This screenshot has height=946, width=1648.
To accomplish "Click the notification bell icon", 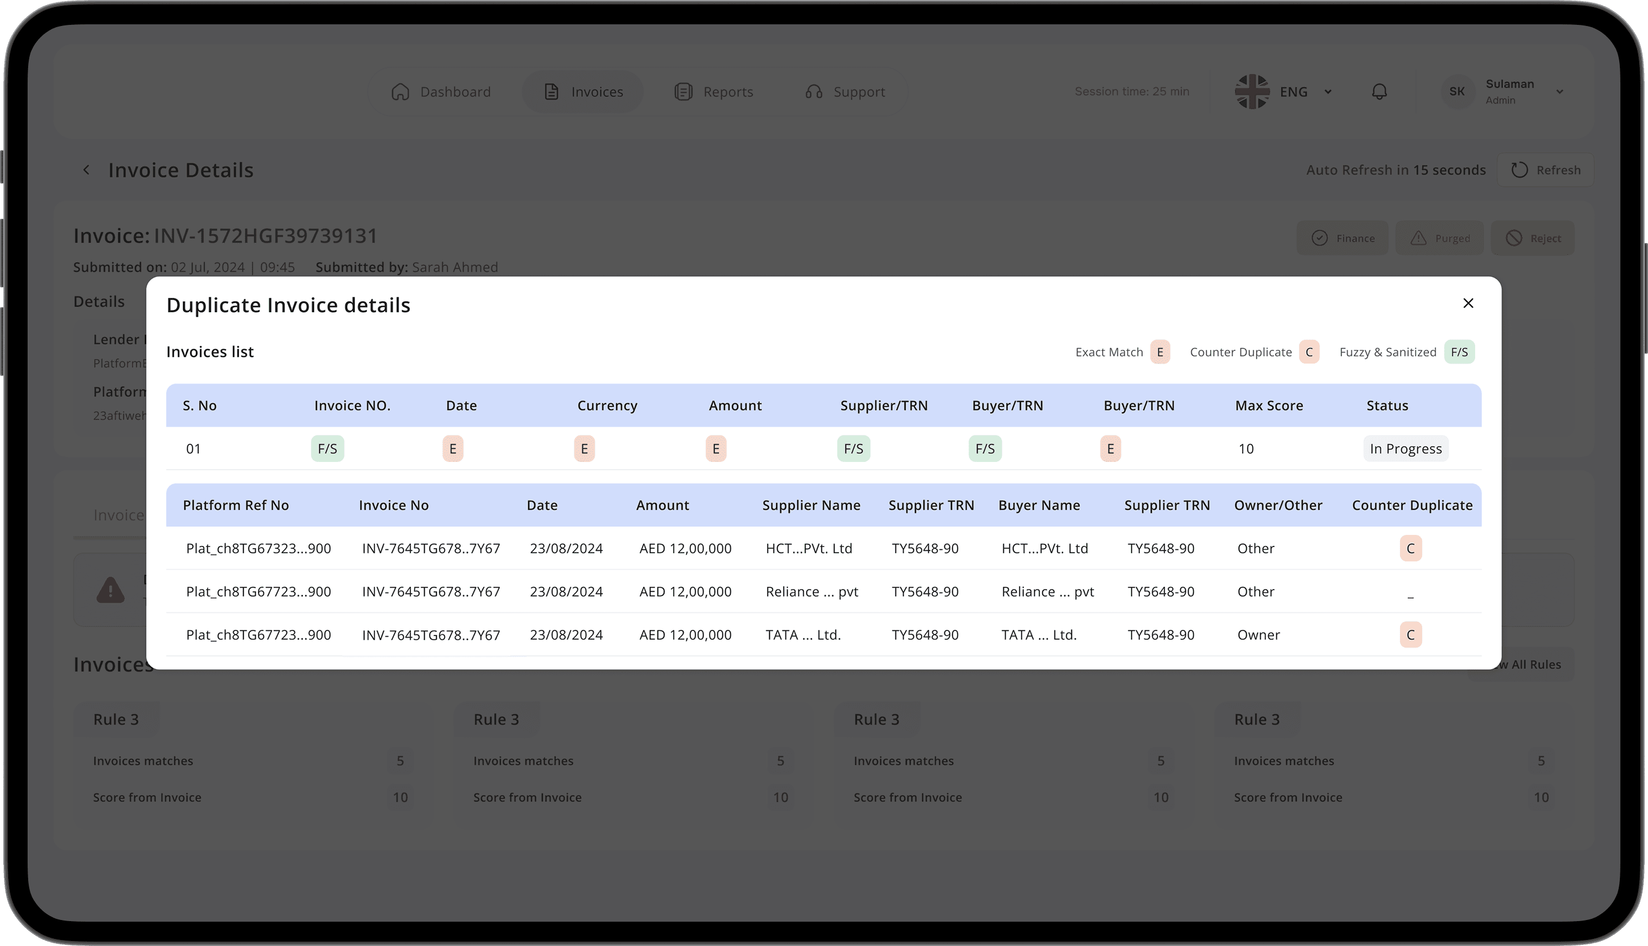I will tap(1379, 92).
